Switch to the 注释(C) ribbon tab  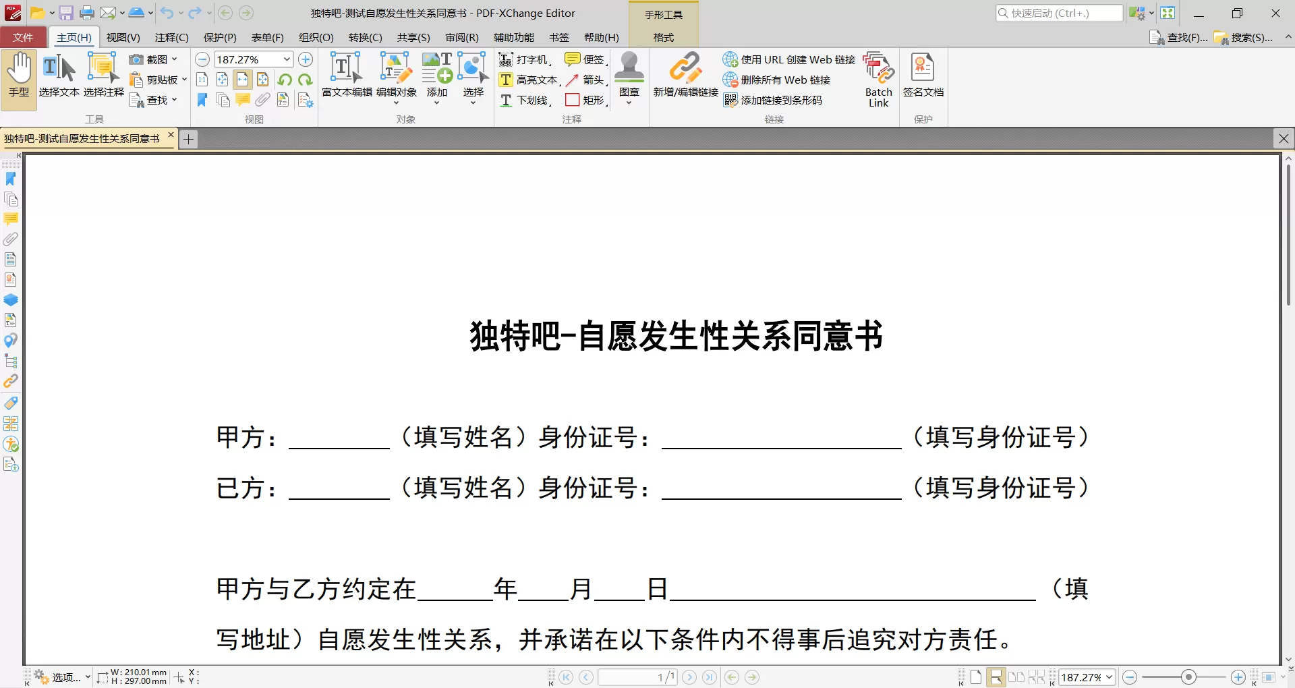point(171,37)
